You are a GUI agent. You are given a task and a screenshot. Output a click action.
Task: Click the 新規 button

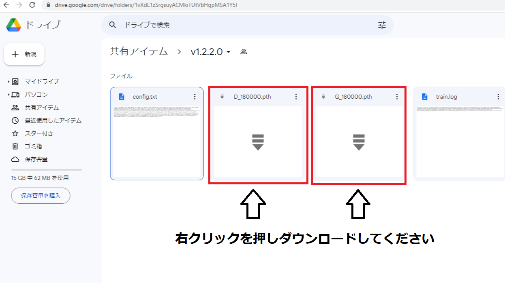click(x=24, y=54)
